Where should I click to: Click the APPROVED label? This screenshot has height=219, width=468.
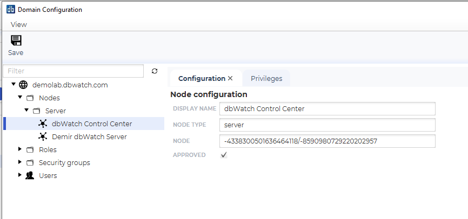pyautogui.click(x=189, y=155)
